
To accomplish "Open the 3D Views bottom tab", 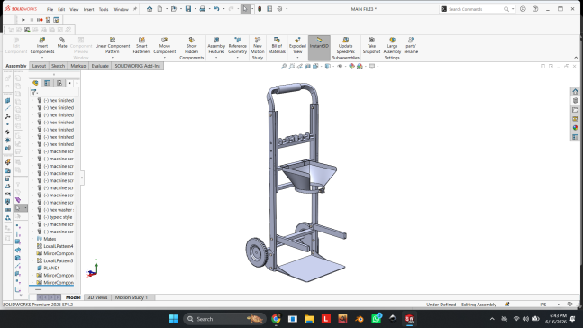I will pyautogui.click(x=97, y=297).
